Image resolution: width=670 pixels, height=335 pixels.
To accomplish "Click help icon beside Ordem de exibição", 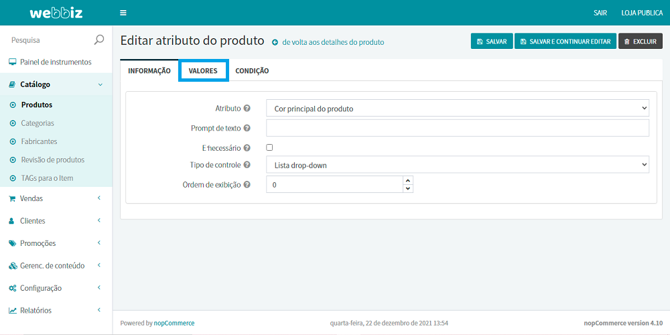I will click(247, 185).
